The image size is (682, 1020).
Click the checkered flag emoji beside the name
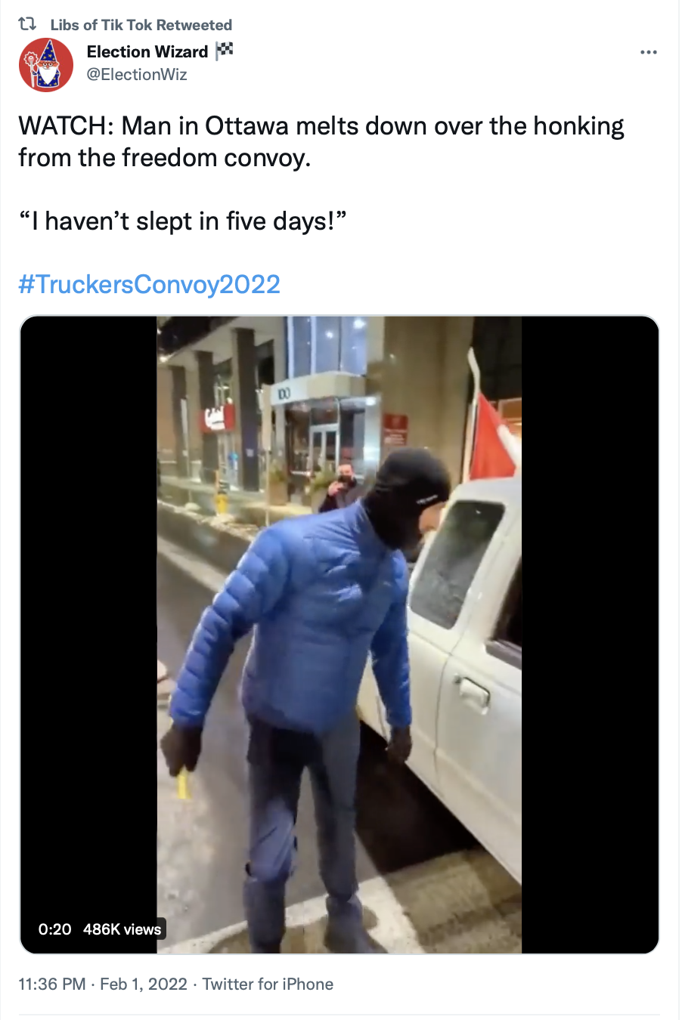225,51
